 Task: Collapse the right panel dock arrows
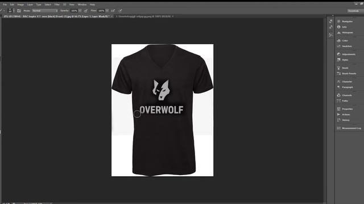[333, 15]
